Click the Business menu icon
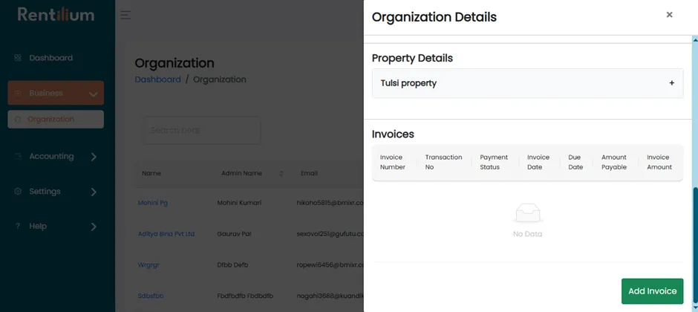 [18, 93]
